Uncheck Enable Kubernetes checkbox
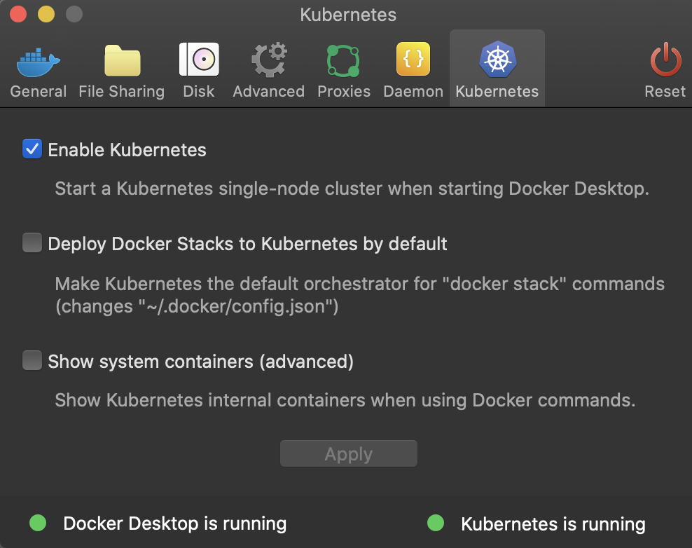This screenshot has height=548, width=692. pos(32,149)
